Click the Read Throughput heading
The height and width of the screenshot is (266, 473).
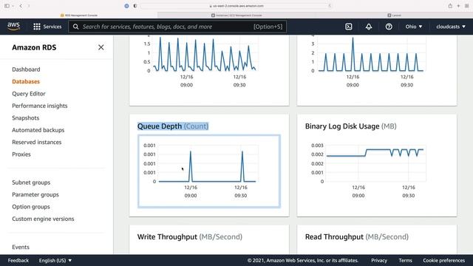pyautogui.click(x=356, y=236)
